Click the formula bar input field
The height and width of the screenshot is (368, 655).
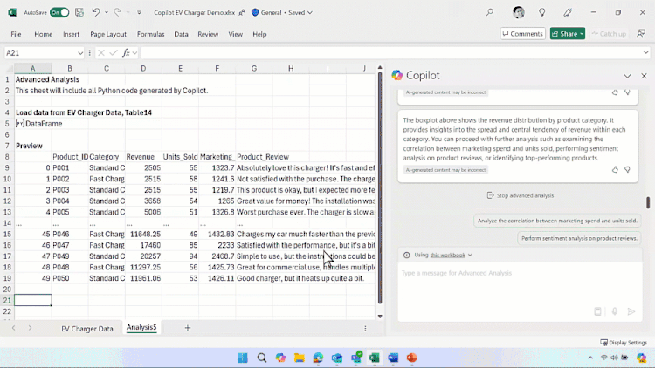pos(390,53)
